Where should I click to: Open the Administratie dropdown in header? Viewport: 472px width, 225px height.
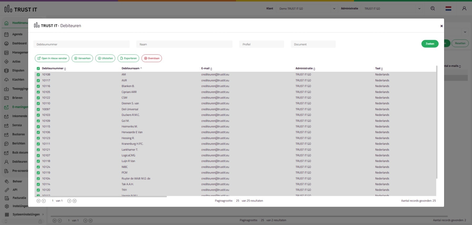click(392, 9)
